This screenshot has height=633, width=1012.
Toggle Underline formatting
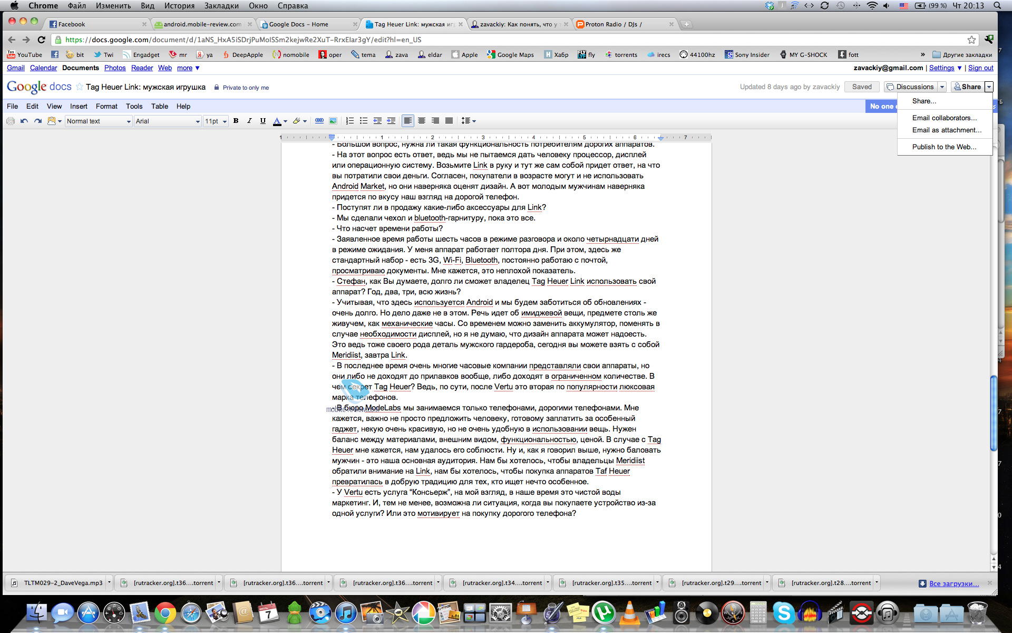[263, 121]
